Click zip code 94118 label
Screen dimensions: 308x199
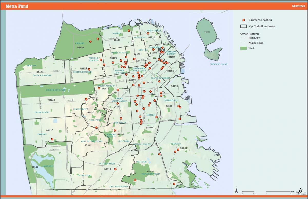tap(83, 68)
